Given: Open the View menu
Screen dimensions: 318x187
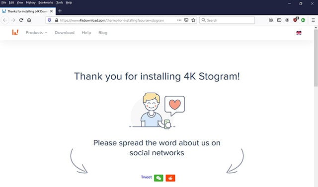Looking at the screenshot, I should [x=20, y=2].
